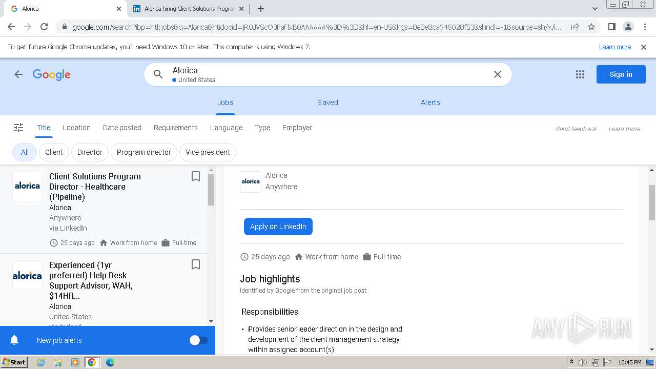
Task: Open the all filters tune icon
Action: [18, 128]
